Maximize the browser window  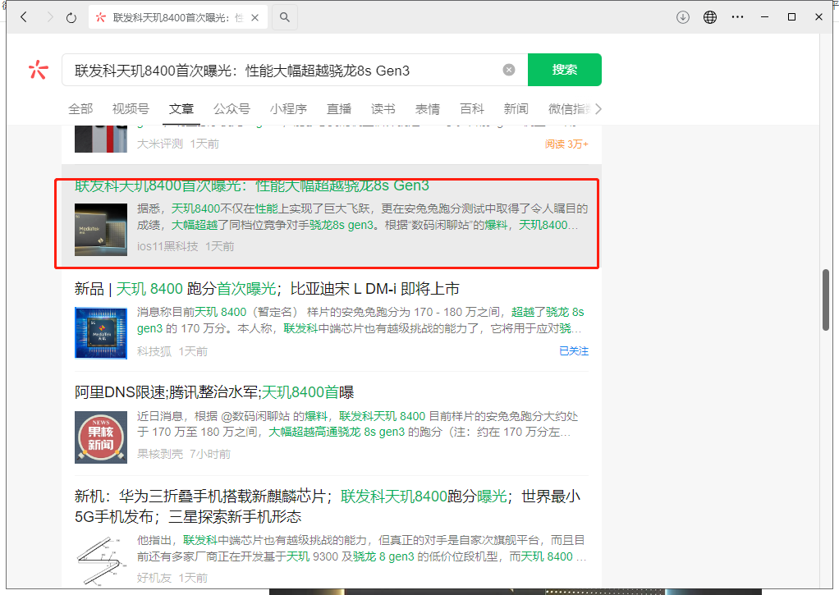click(x=792, y=17)
